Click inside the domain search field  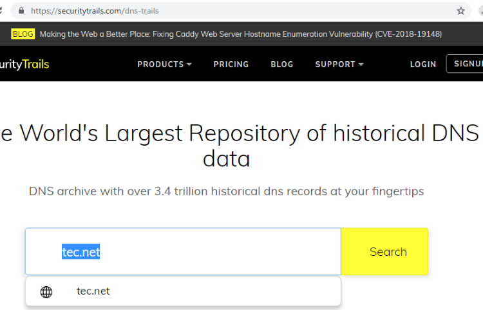coord(183,251)
